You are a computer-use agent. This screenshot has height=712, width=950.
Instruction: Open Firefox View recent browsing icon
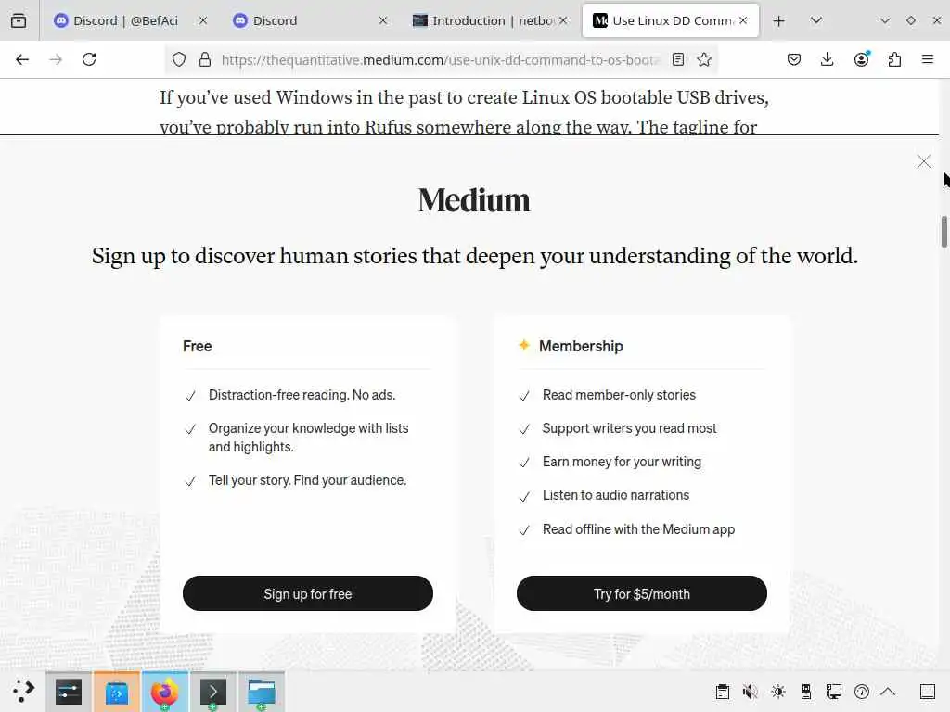[19, 20]
